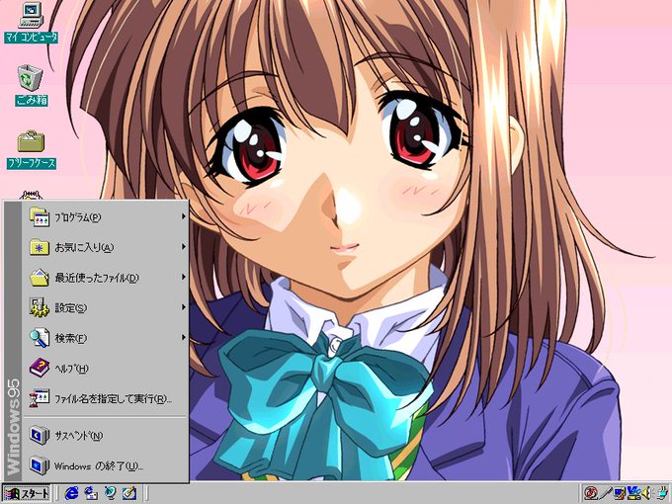Image resolution: width=672 pixels, height=504 pixels.
Task: Expand the プログラム submenu arrow
Action: point(184,216)
